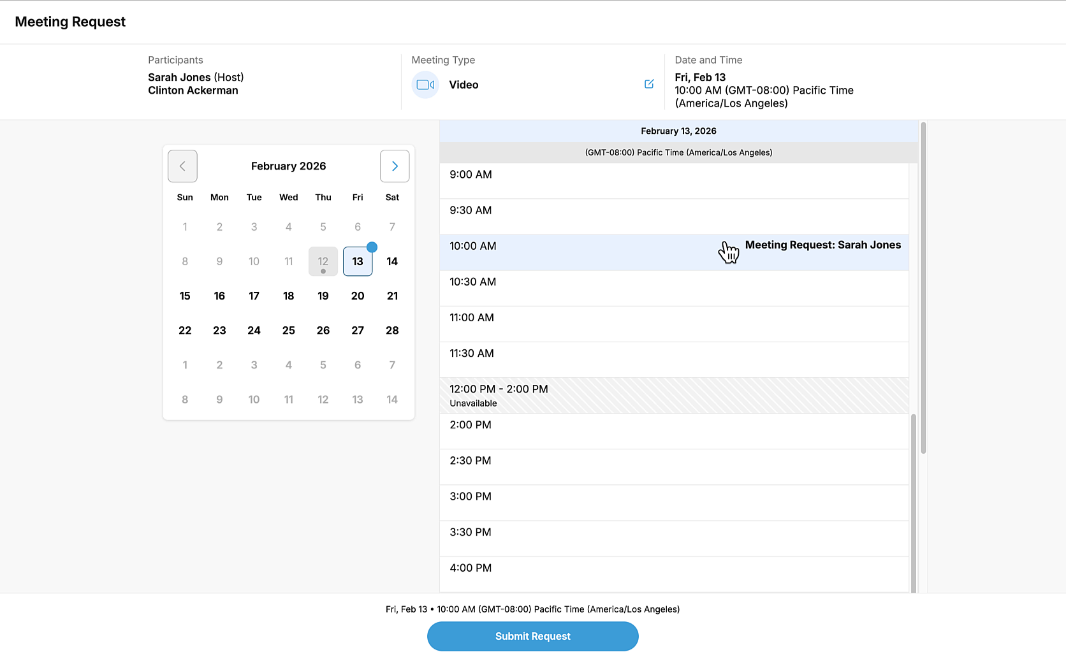Select Thursday February 12 date cell
The image size is (1066, 666).
tap(323, 261)
